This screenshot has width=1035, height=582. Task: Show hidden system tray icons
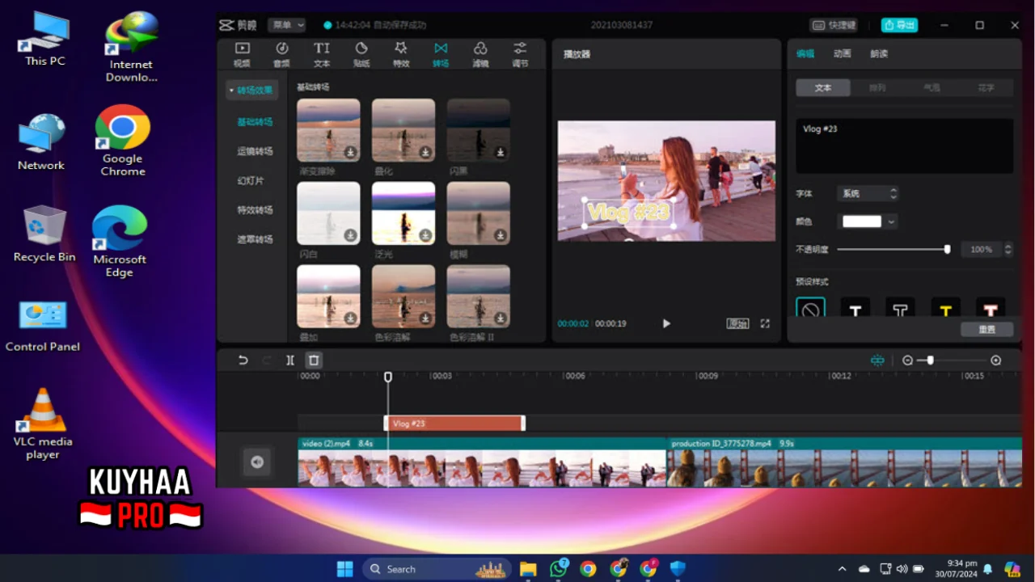842,569
